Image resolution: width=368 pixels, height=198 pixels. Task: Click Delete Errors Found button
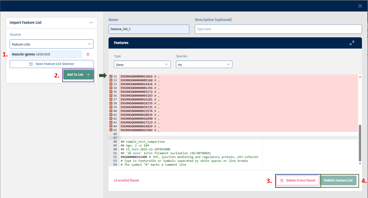298,180
